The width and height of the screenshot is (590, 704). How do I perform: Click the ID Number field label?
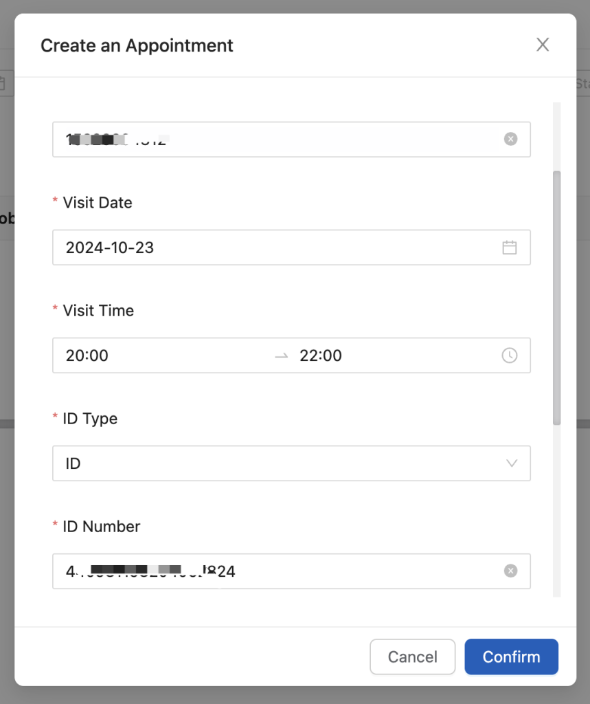click(102, 527)
